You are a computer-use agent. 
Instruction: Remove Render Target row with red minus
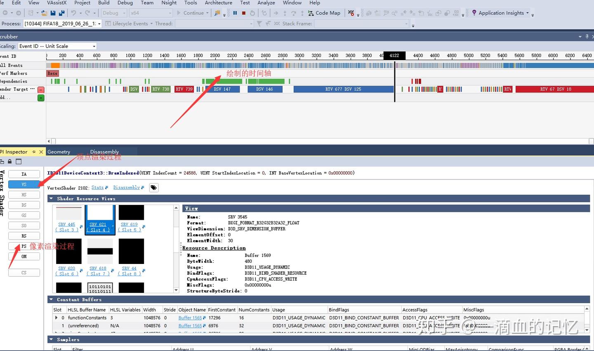pos(41,90)
